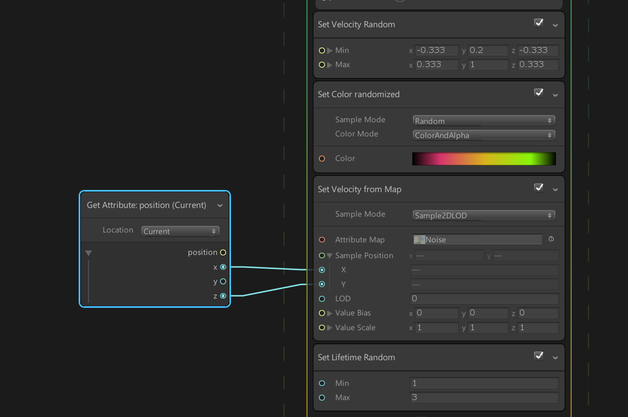Click the position output port on Get Attribute
The height and width of the screenshot is (417, 628).
pyautogui.click(x=223, y=252)
